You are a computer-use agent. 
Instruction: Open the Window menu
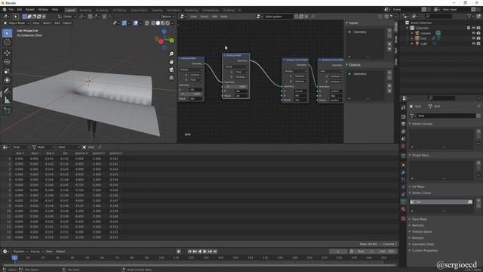click(x=43, y=10)
